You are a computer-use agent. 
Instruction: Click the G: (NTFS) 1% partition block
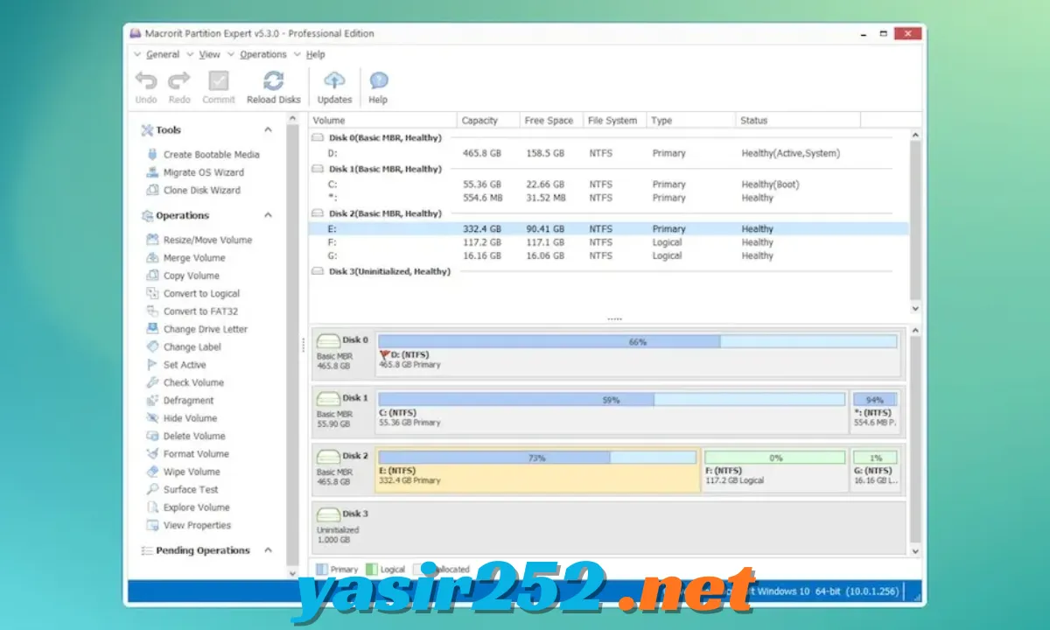coord(875,470)
